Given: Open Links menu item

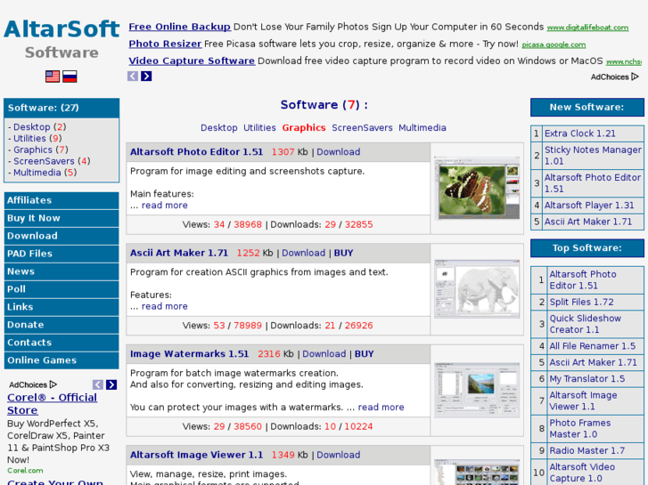Looking at the screenshot, I should click(62, 307).
